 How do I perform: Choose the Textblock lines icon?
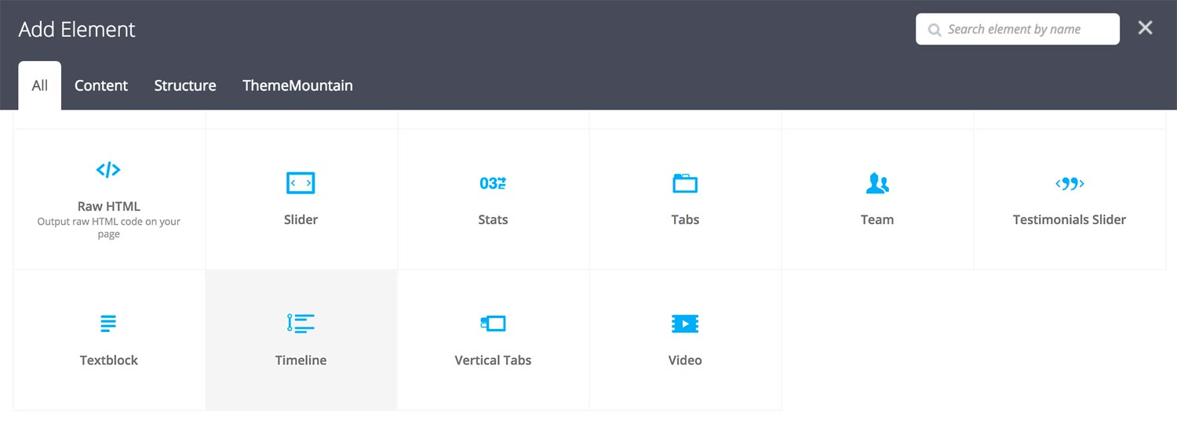[x=108, y=323]
